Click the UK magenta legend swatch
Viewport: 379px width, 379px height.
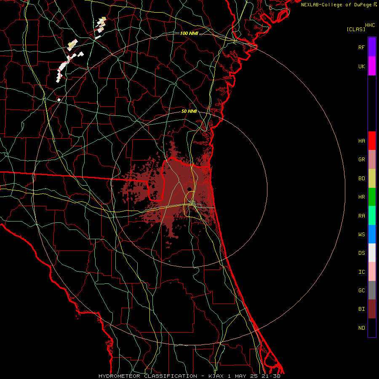(x=372, y=66)
